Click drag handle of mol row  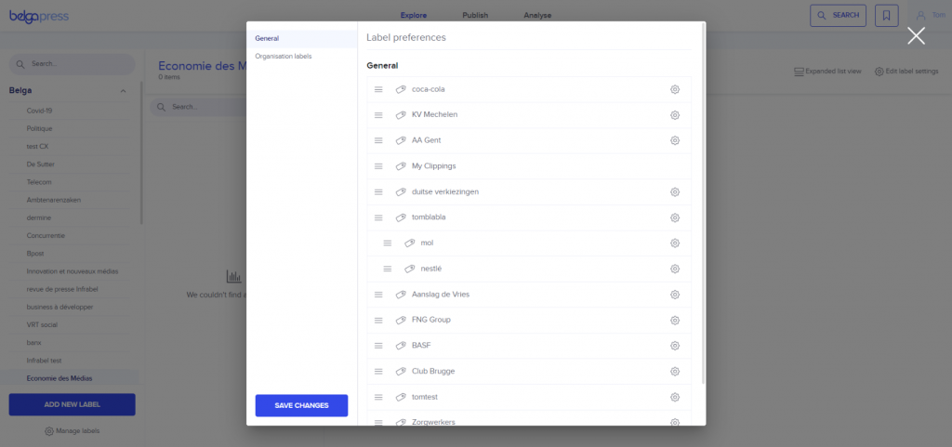388,243
